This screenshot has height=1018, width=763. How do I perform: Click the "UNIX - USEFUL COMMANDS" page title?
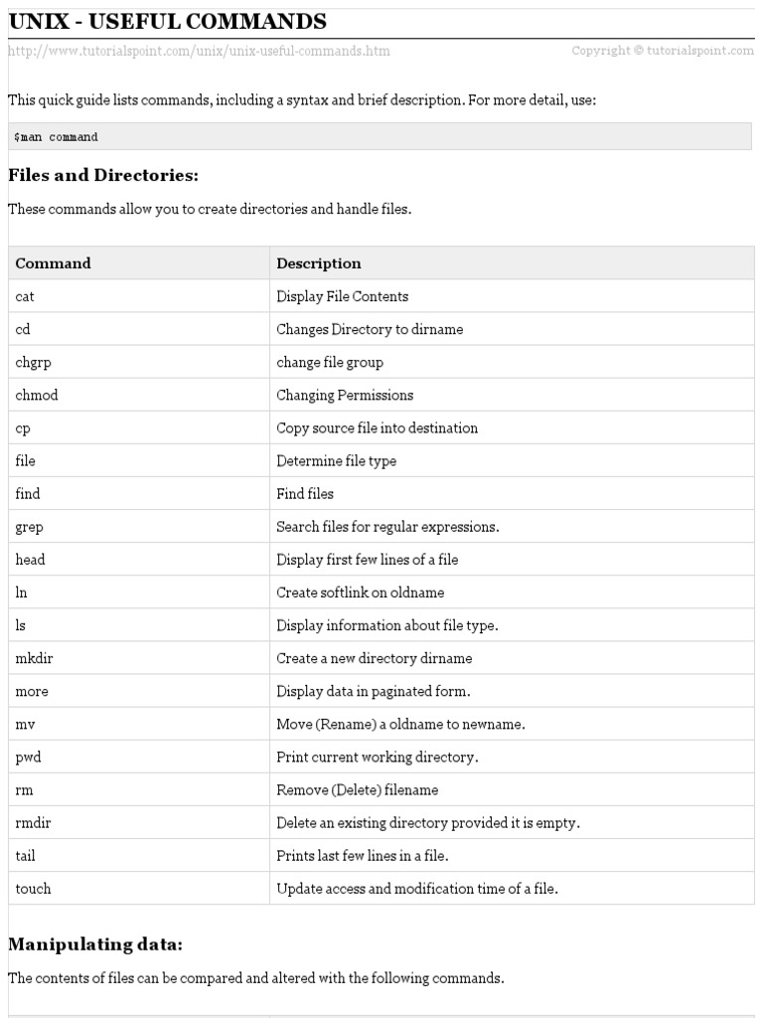point(167,21)
